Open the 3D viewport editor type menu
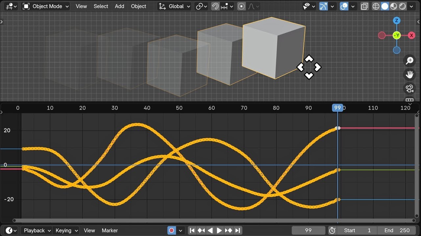 click(x=12, y=6)
